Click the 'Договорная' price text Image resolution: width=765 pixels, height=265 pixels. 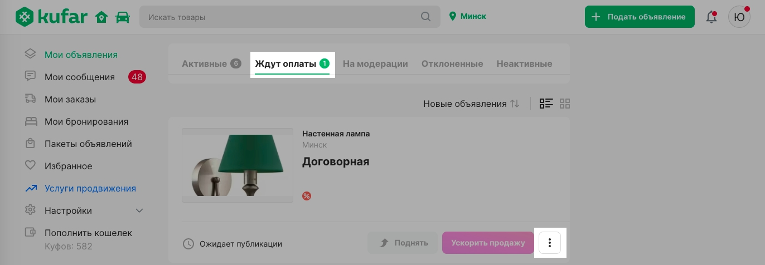coord(336,162)
